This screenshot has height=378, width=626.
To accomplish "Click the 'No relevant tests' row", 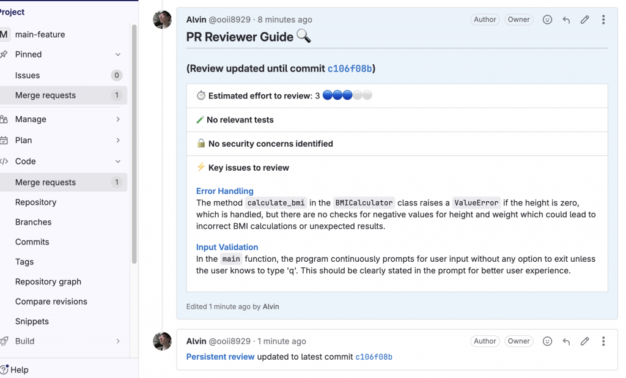I will point(397,120).
